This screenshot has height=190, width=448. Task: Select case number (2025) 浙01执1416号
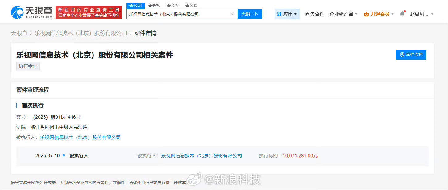click(x=57, y=117)
